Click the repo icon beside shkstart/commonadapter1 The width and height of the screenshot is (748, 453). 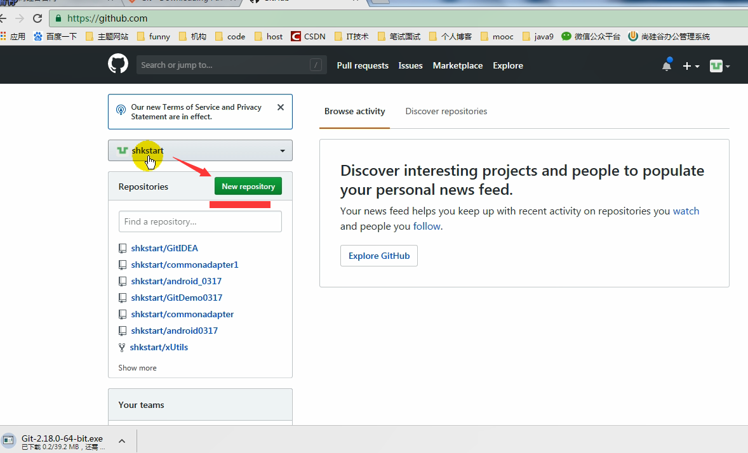pyautogui.click(x=123, y=265)
